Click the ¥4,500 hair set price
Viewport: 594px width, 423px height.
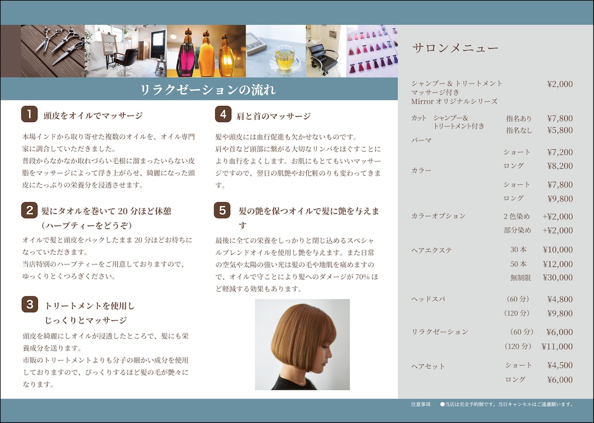click(560, 365)
